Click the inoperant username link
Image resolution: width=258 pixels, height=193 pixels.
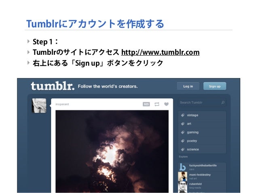tap(62, 104)
